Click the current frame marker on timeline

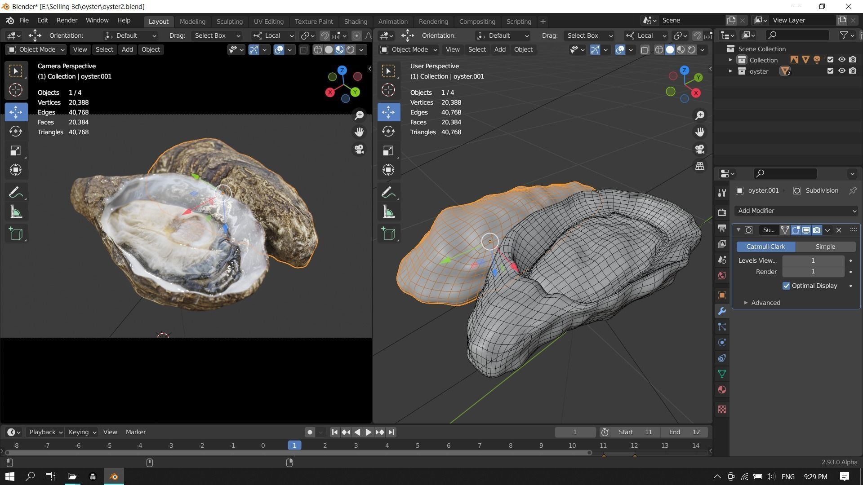[x=294, y=445]
